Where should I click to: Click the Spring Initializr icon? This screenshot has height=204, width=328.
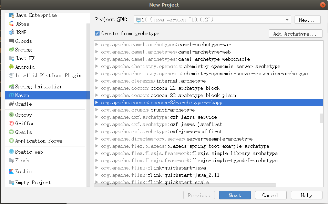point(12,87)
